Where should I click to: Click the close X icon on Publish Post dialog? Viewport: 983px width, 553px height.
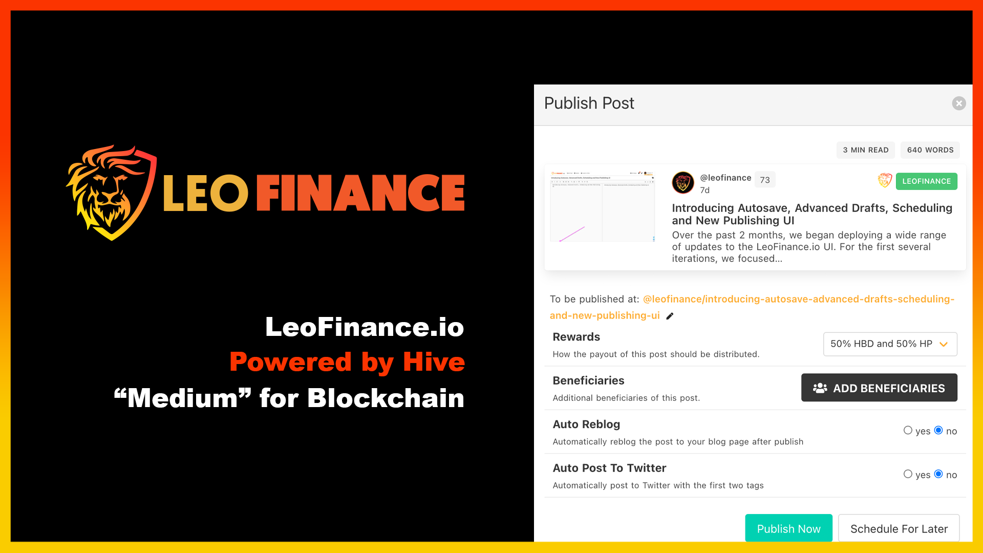coord(959,103)
